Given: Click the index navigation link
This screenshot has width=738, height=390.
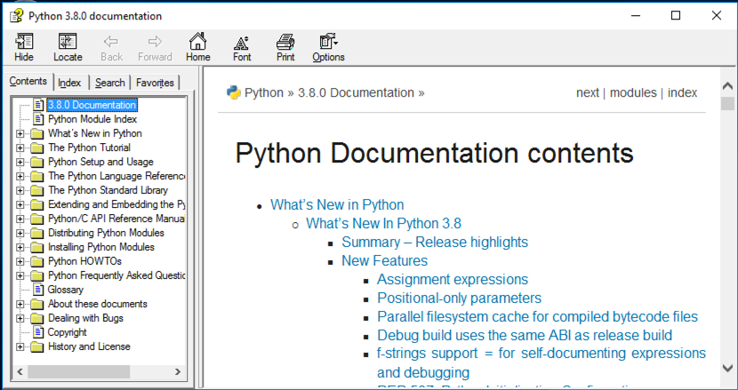Looking at the screenshot, I should coord(683,92).
